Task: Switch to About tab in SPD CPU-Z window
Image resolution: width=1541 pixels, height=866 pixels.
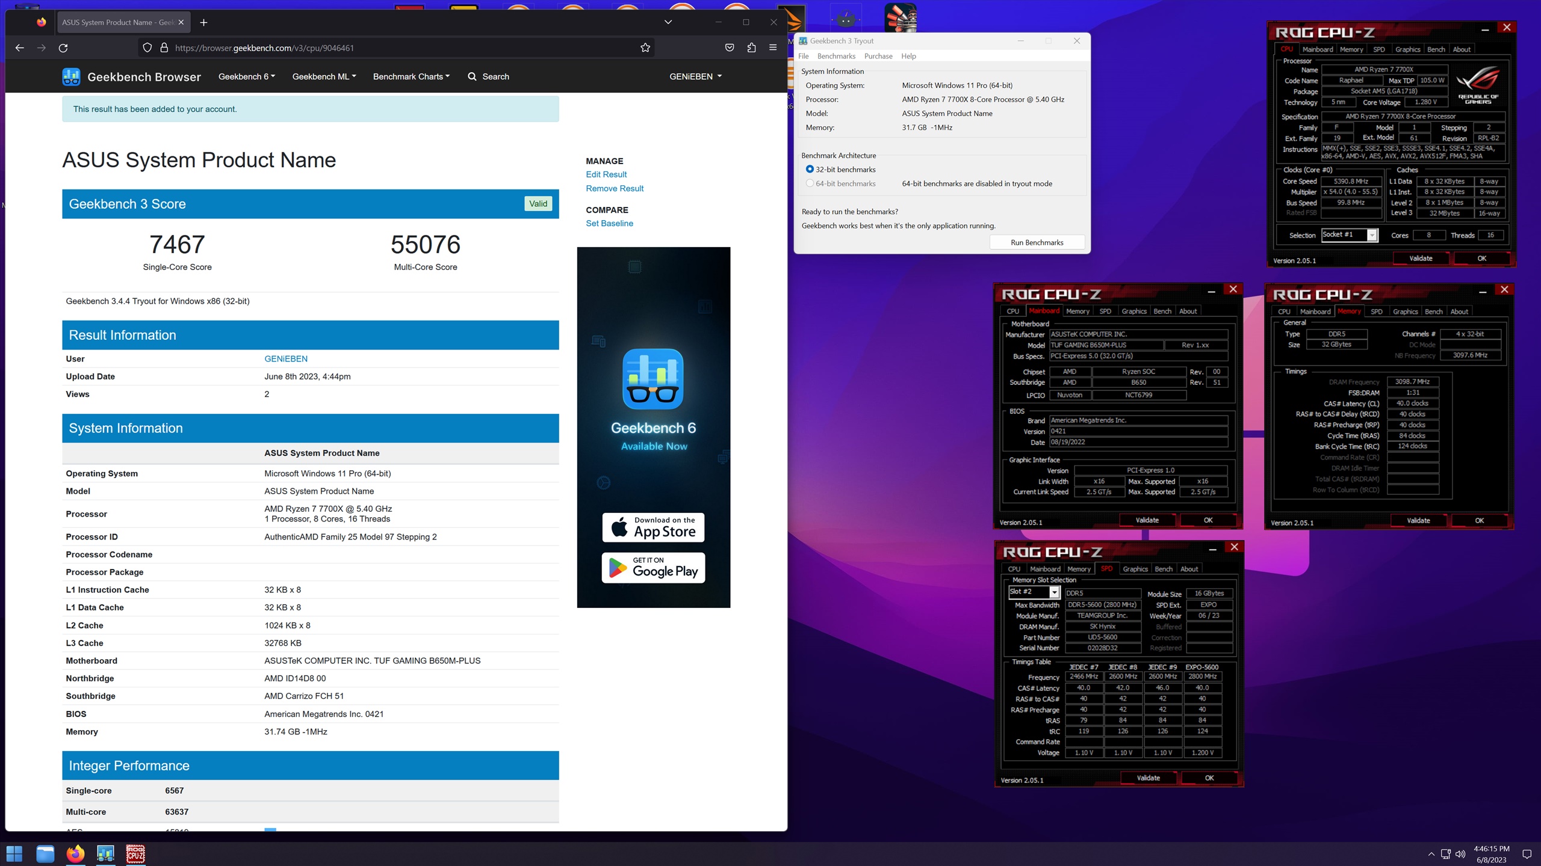Action: point(1189,569)
